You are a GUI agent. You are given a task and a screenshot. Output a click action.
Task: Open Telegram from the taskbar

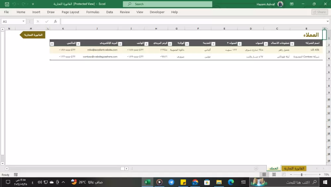click(x=171, y=182)
